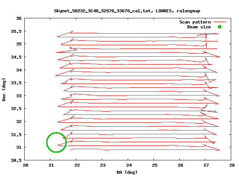Click the x-axis tick label 23
This screenshot has height=179, width=239.
(103, 165)
